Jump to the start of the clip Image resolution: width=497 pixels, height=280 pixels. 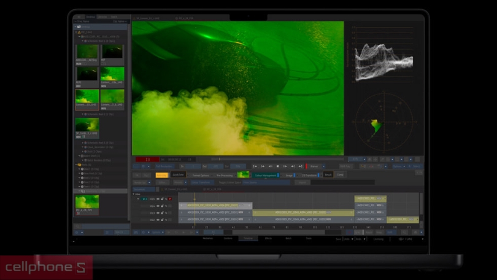click(x=255, y=166)
